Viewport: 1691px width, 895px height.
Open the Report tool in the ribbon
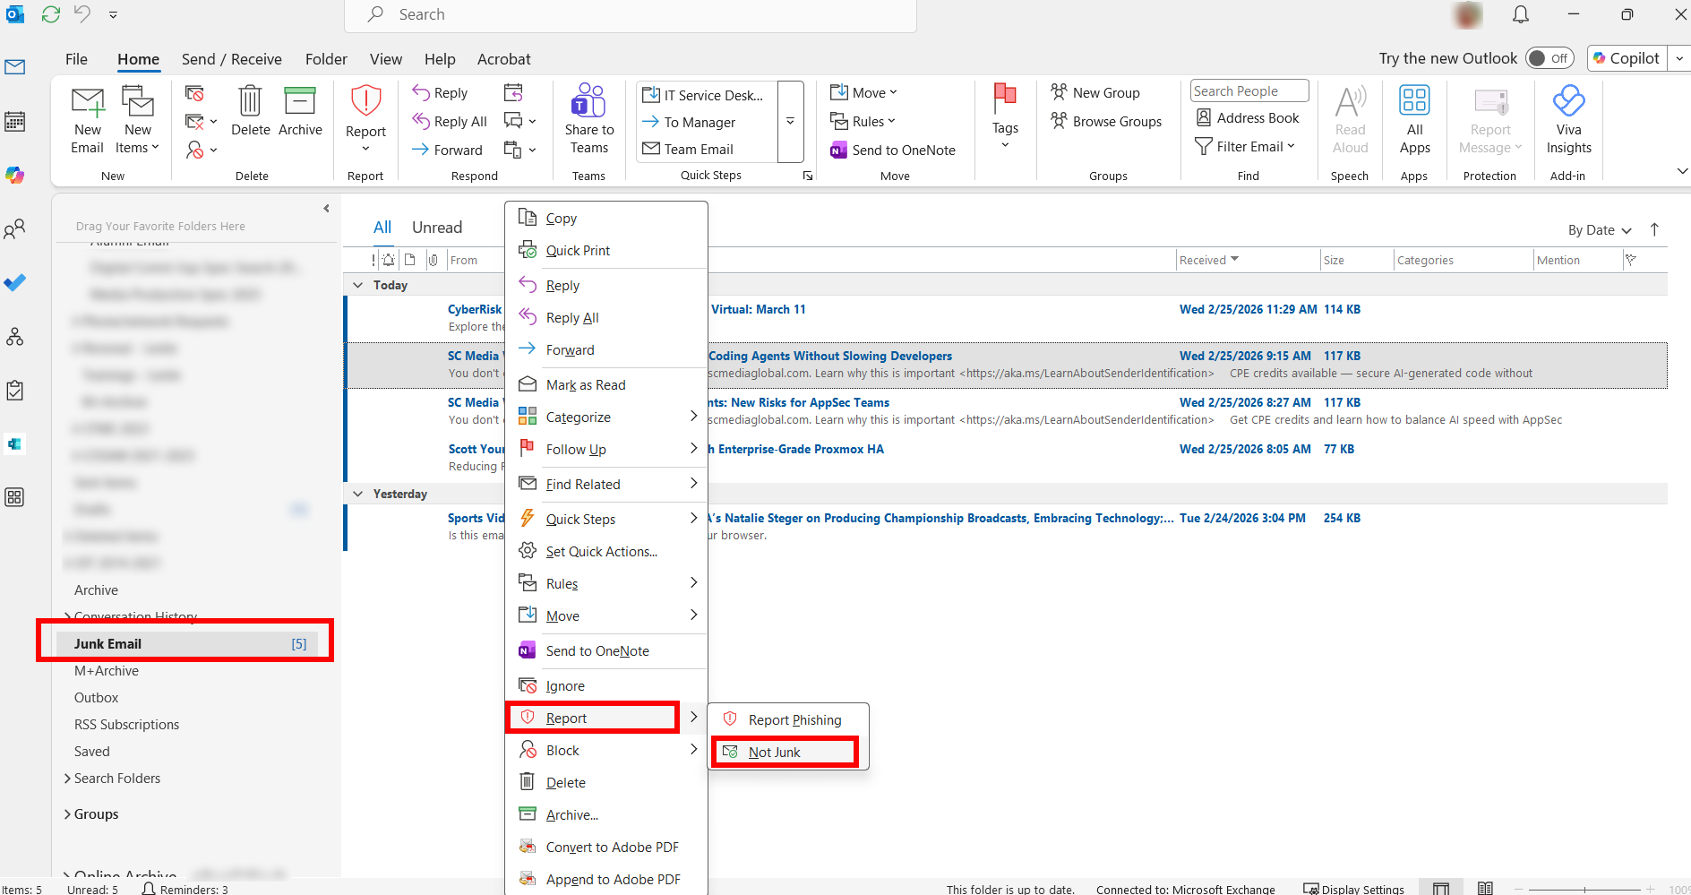365,117
